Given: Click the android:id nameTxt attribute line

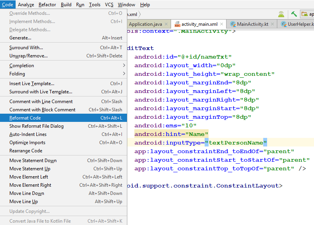Looking at the screenshot, I should point(183,57).
